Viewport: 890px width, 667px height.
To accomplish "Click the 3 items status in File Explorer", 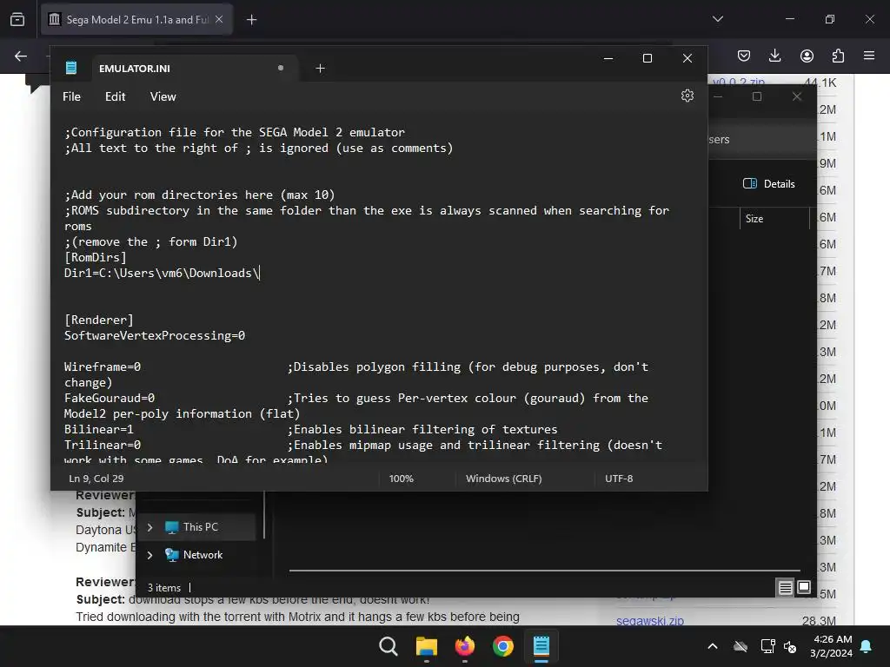I will point(164,588).
